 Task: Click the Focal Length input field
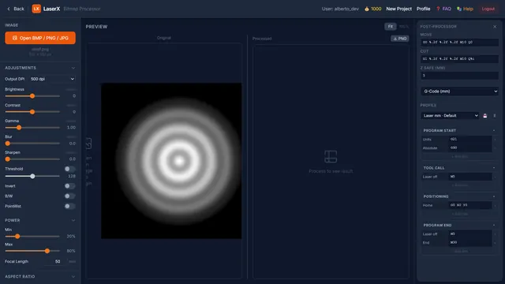coord(54,261)
